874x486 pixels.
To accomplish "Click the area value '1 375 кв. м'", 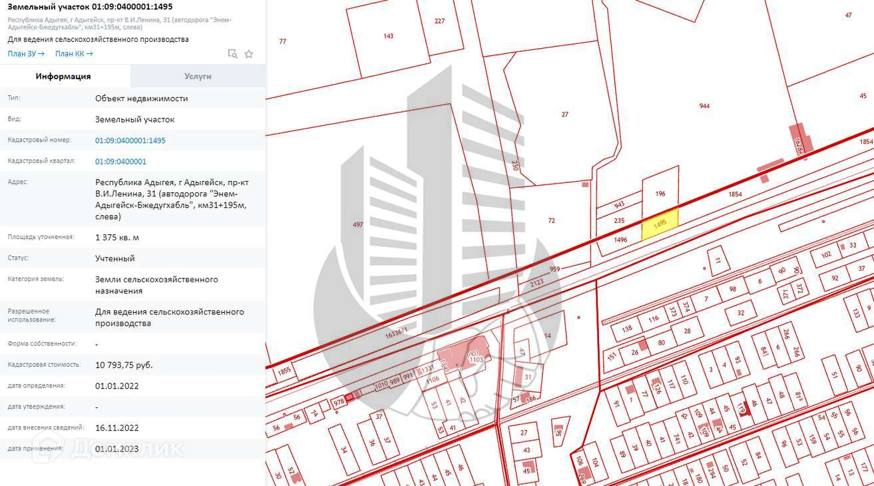I will (117, 238).
